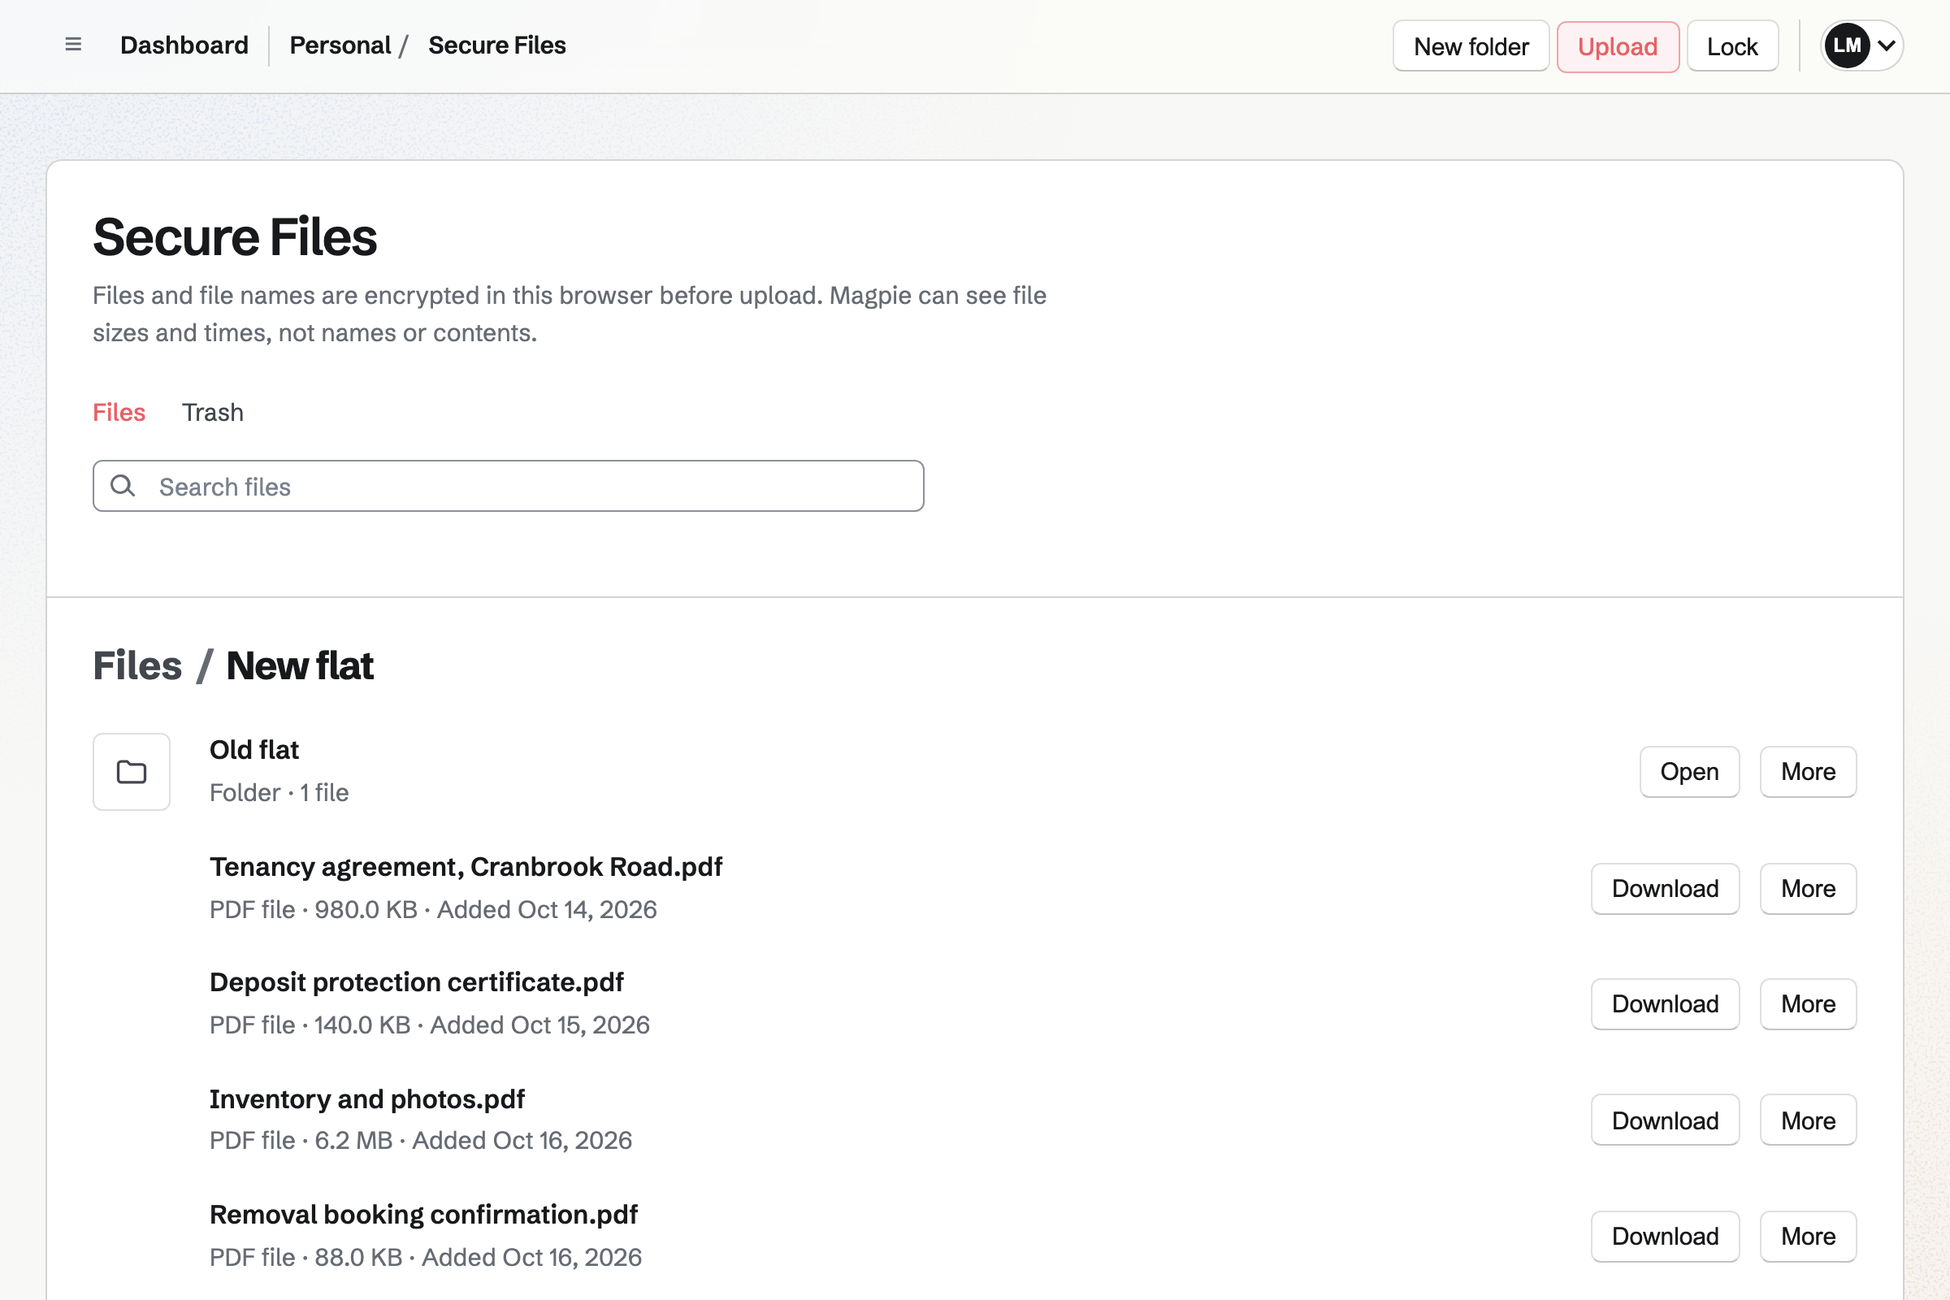
Task: Select the Old flat folder name
Action: 253,749
